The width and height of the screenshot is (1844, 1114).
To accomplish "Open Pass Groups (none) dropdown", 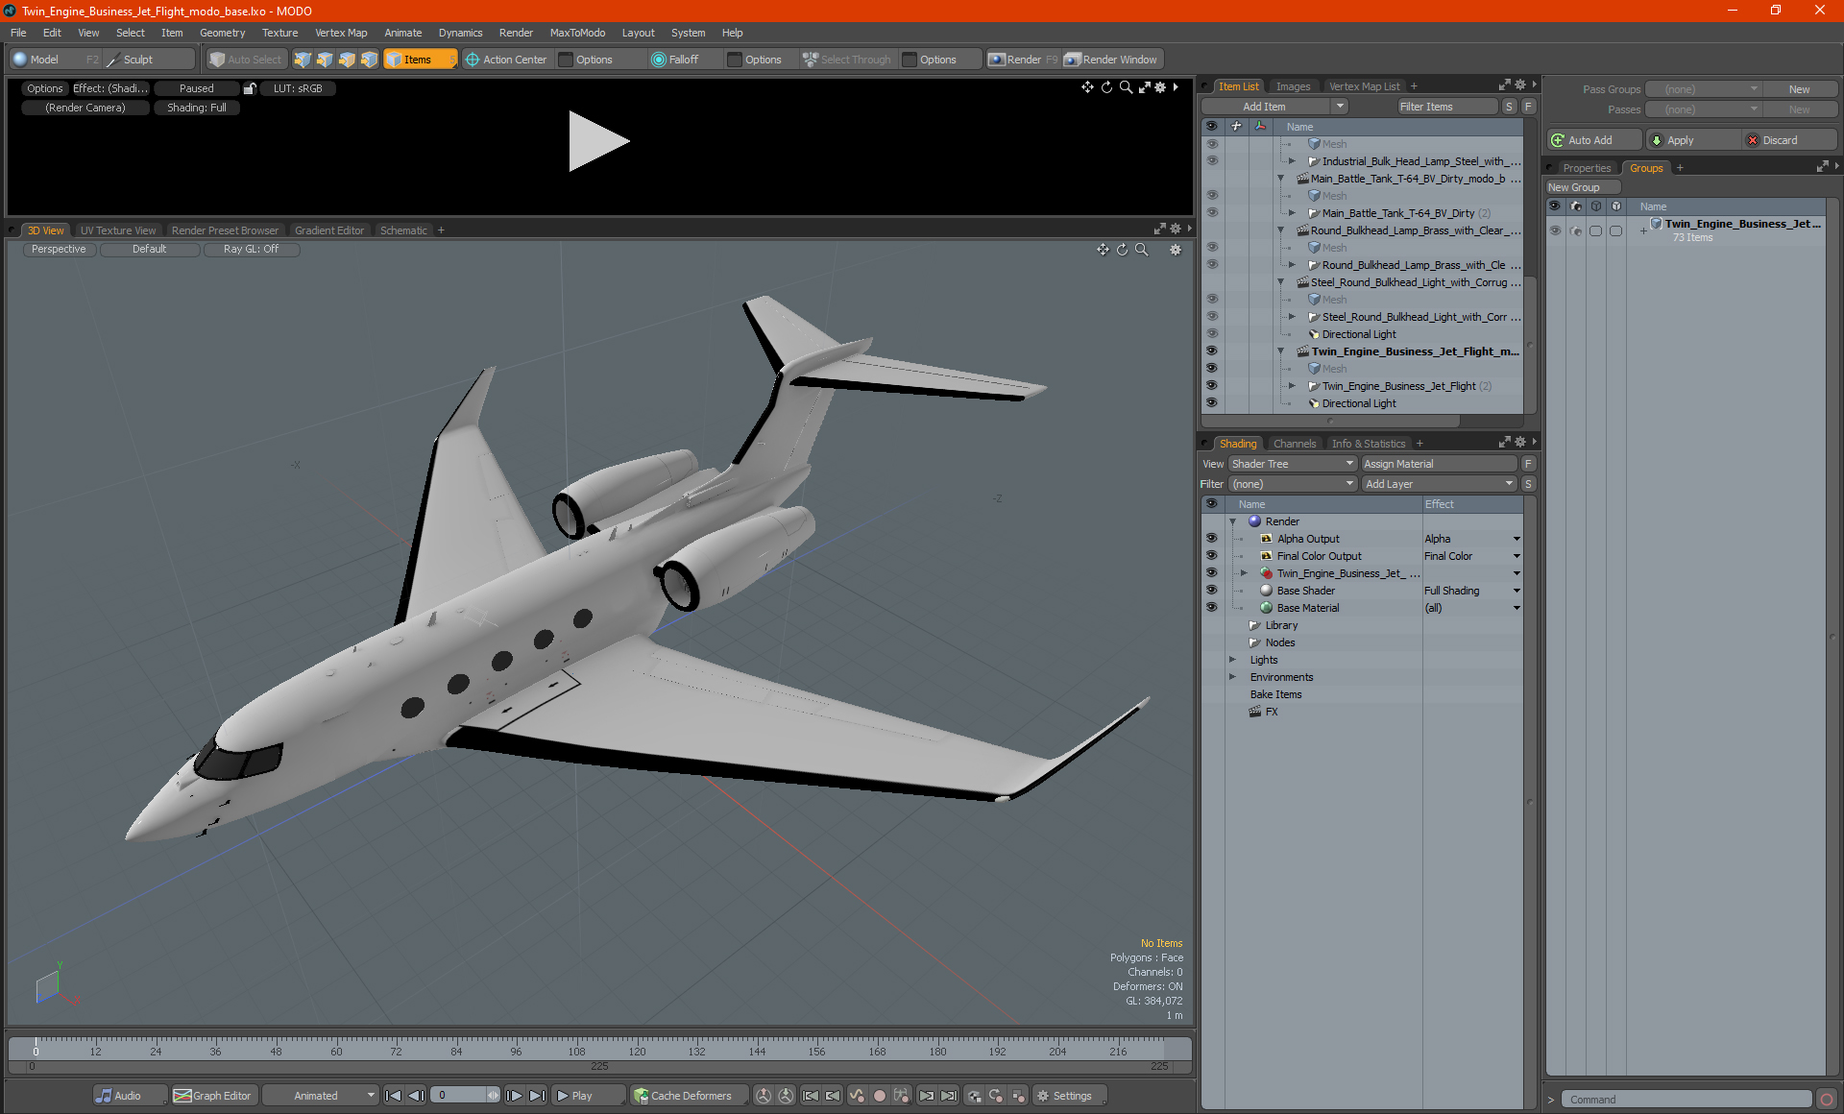I will click(x=1704, y=89).
